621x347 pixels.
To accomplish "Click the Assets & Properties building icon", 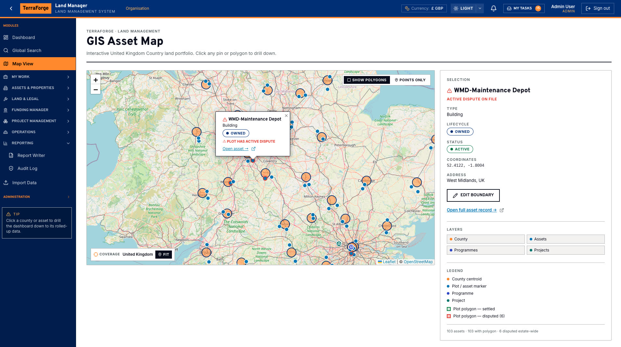I will (6, 88).
